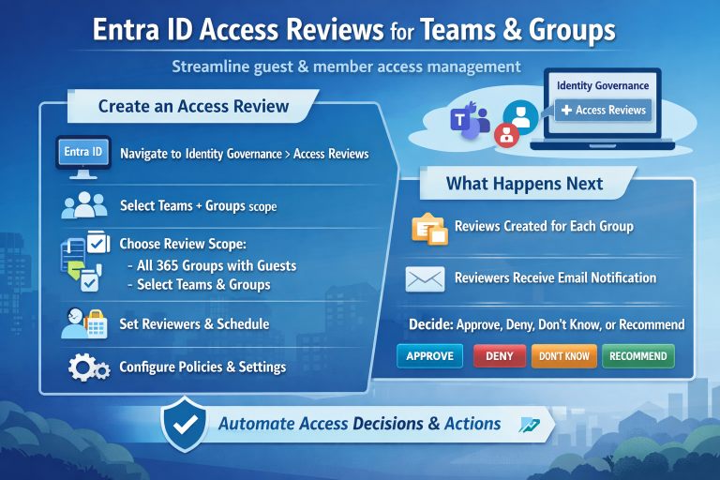The image size is (720, 480).
Task: Click the plus Access Reviews button on laptop
Action: [604, 111]
